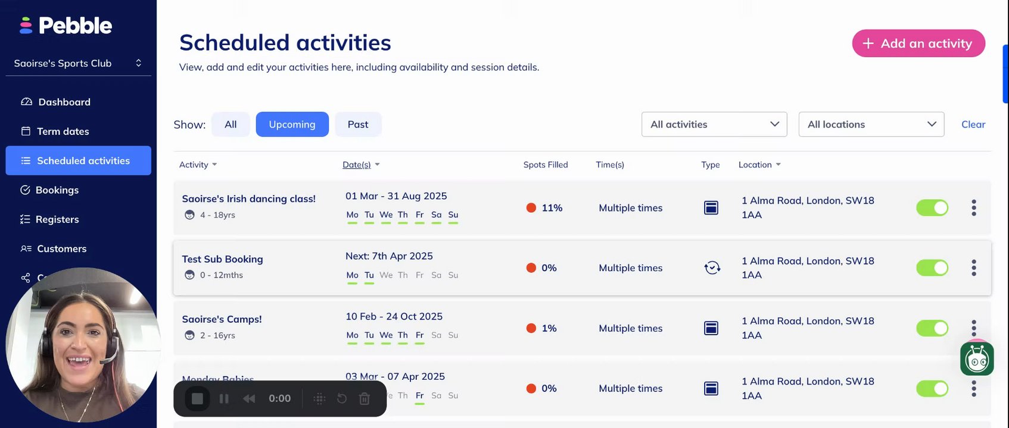Viewport: 1009px width, 428px height.
Task: Go to Bookings page
Action: [x=78, y=190]
